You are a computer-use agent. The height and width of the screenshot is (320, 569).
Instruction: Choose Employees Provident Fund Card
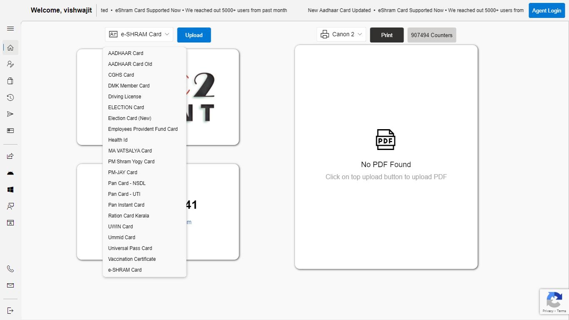(x=145, y=129)
